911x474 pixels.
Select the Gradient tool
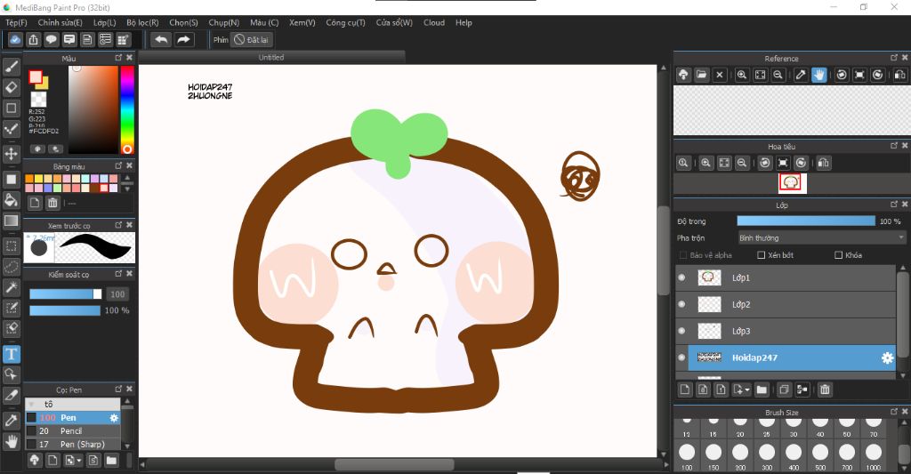(12, 221)
